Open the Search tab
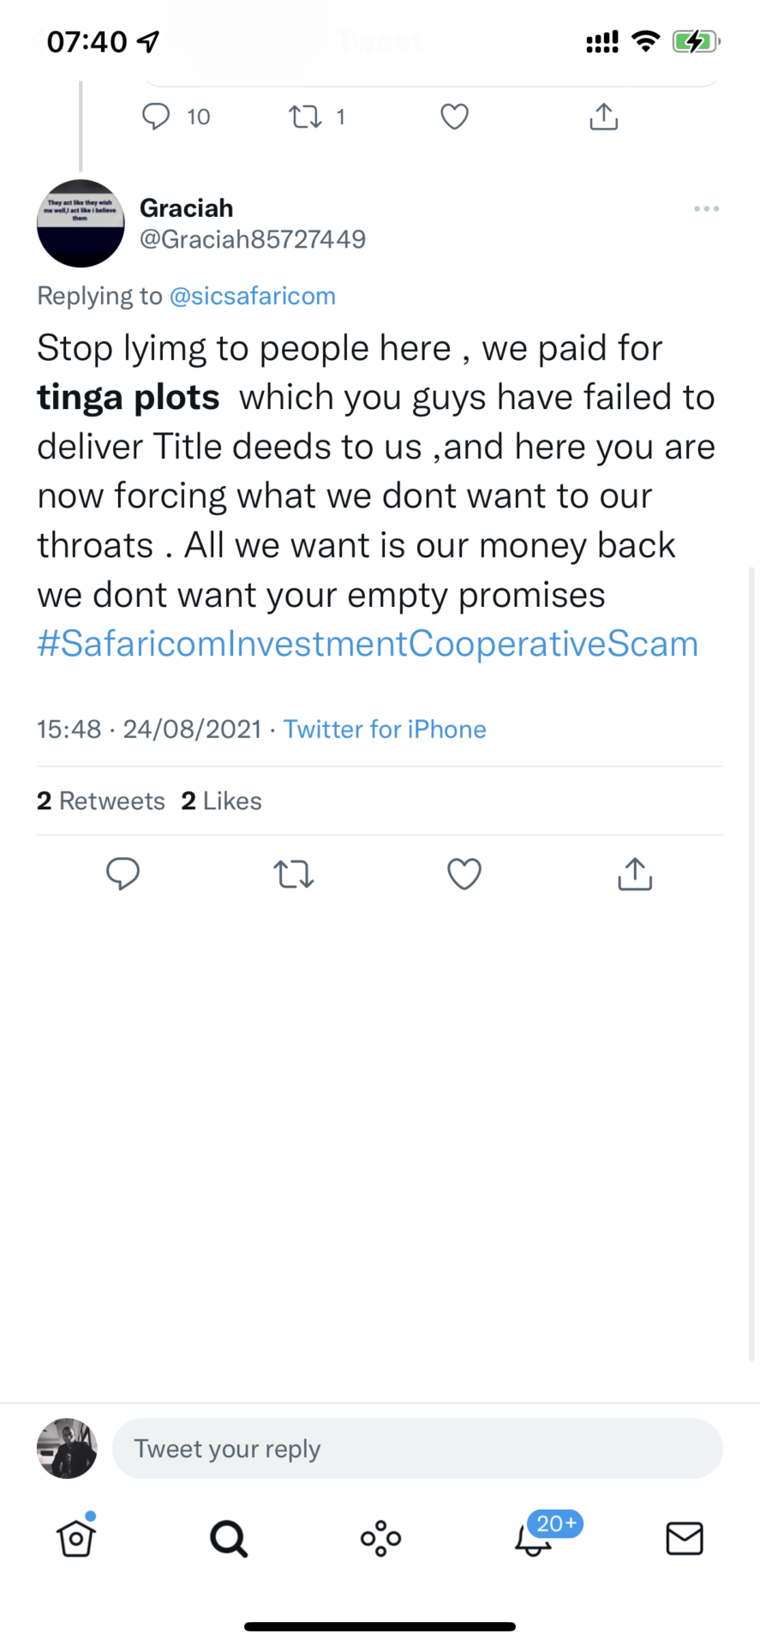This screenshot has height=1646, width=760. [229, 1538]
